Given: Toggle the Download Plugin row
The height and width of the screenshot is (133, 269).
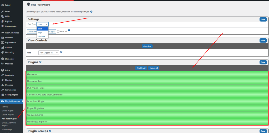Looking at the screenshot, I should [x=147, y=101].
